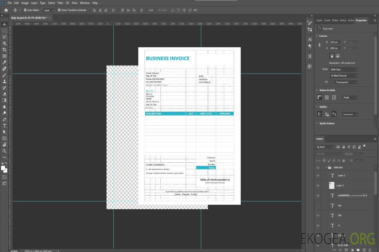This screenshot has width=379, height=252.
Task: Select the Brush tool
Action: pos(4,75)
